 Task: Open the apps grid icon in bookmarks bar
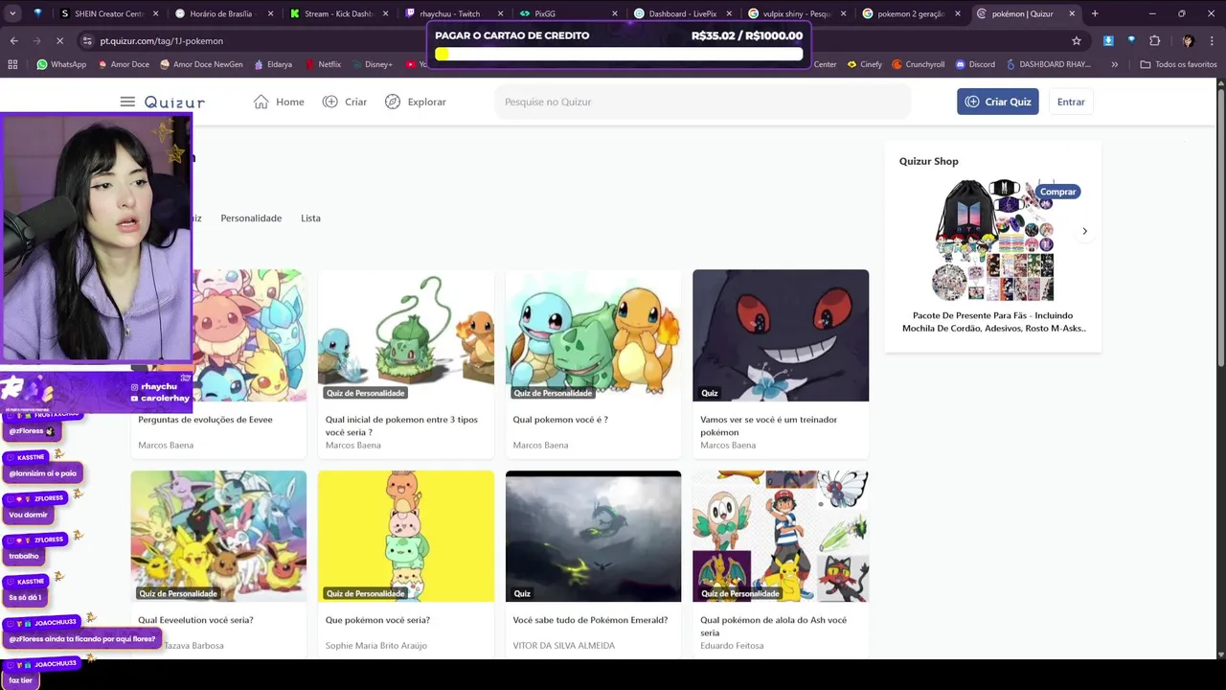tap(13, 64)
